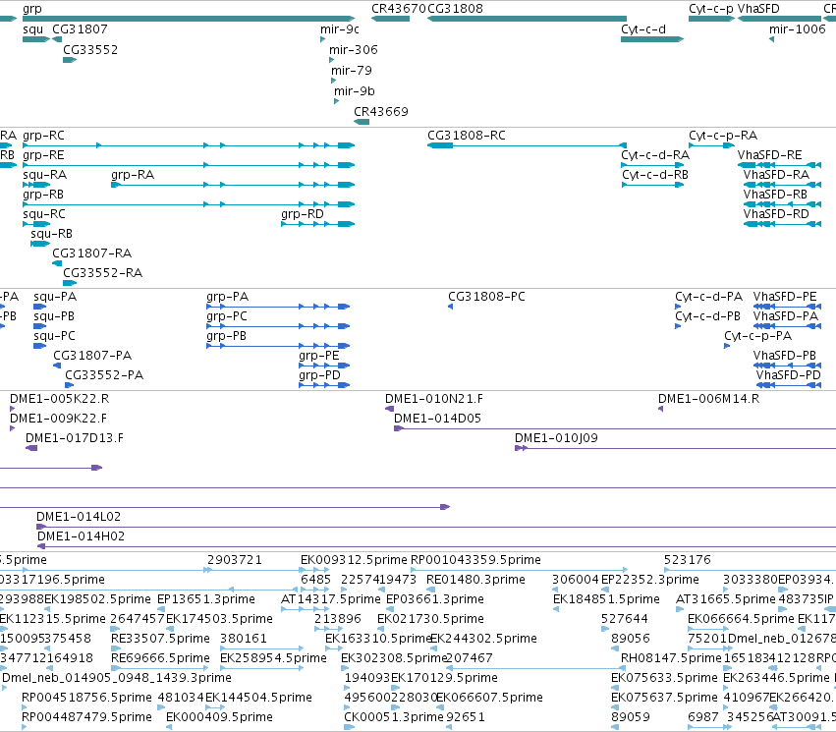Screen dimensions: 836x732
Task: Click the grp-PA protein label
Action: [x=228, y=297]
